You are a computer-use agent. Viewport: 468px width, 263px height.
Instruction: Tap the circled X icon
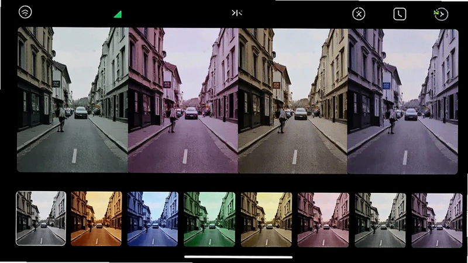click(359, 14)
